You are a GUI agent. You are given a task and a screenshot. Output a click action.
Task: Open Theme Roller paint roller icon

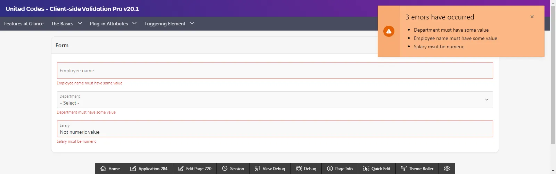tap(404, 168)
